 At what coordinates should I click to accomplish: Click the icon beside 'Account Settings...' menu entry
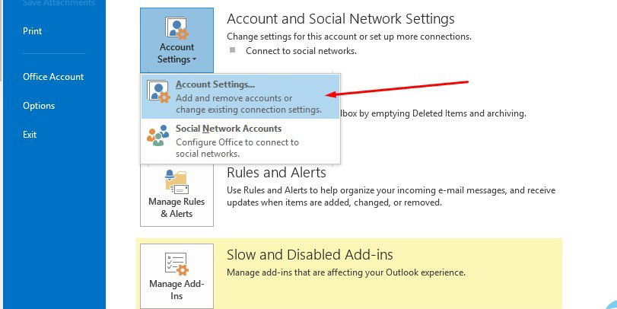click(x=159, y=91)
